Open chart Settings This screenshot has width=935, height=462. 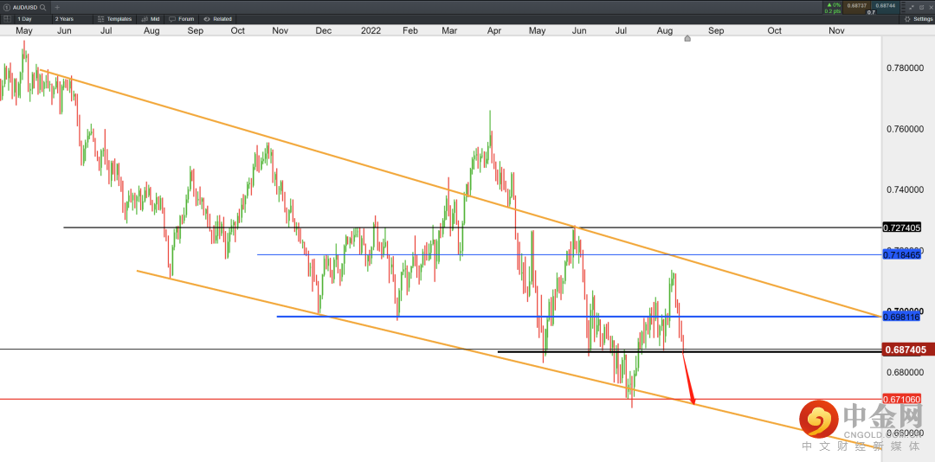(x=919, y=19)
